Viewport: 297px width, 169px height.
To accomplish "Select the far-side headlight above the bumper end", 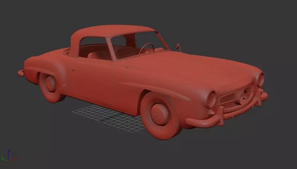I will point(260,79).
